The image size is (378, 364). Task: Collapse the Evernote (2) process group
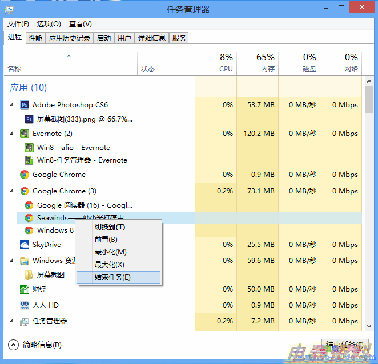pyautogui.click(x=11, y=134)
